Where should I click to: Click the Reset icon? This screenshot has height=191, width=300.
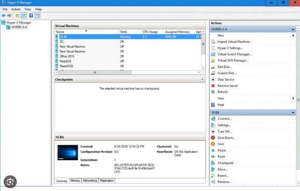pyautogui.click(x=213, y=157)
